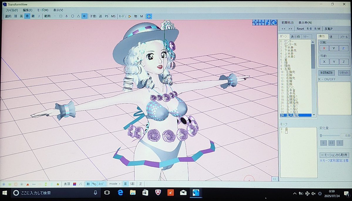Image resolution: width=352 pixels, height=201 pixels.
Task: Open the mode dropdown in bottom toolbar
Action: 115,184
